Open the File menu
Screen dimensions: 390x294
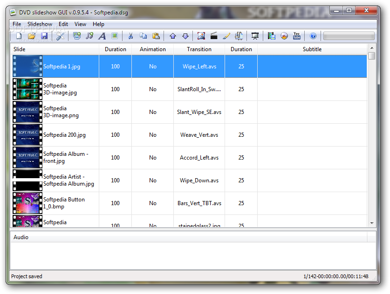pos(17,24)
